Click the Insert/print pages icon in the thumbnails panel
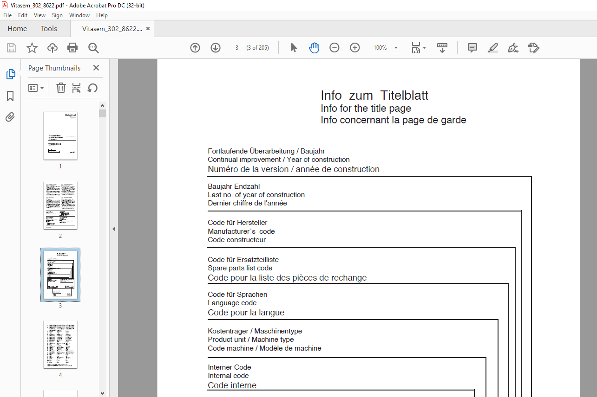 click(x=77, y=88)
